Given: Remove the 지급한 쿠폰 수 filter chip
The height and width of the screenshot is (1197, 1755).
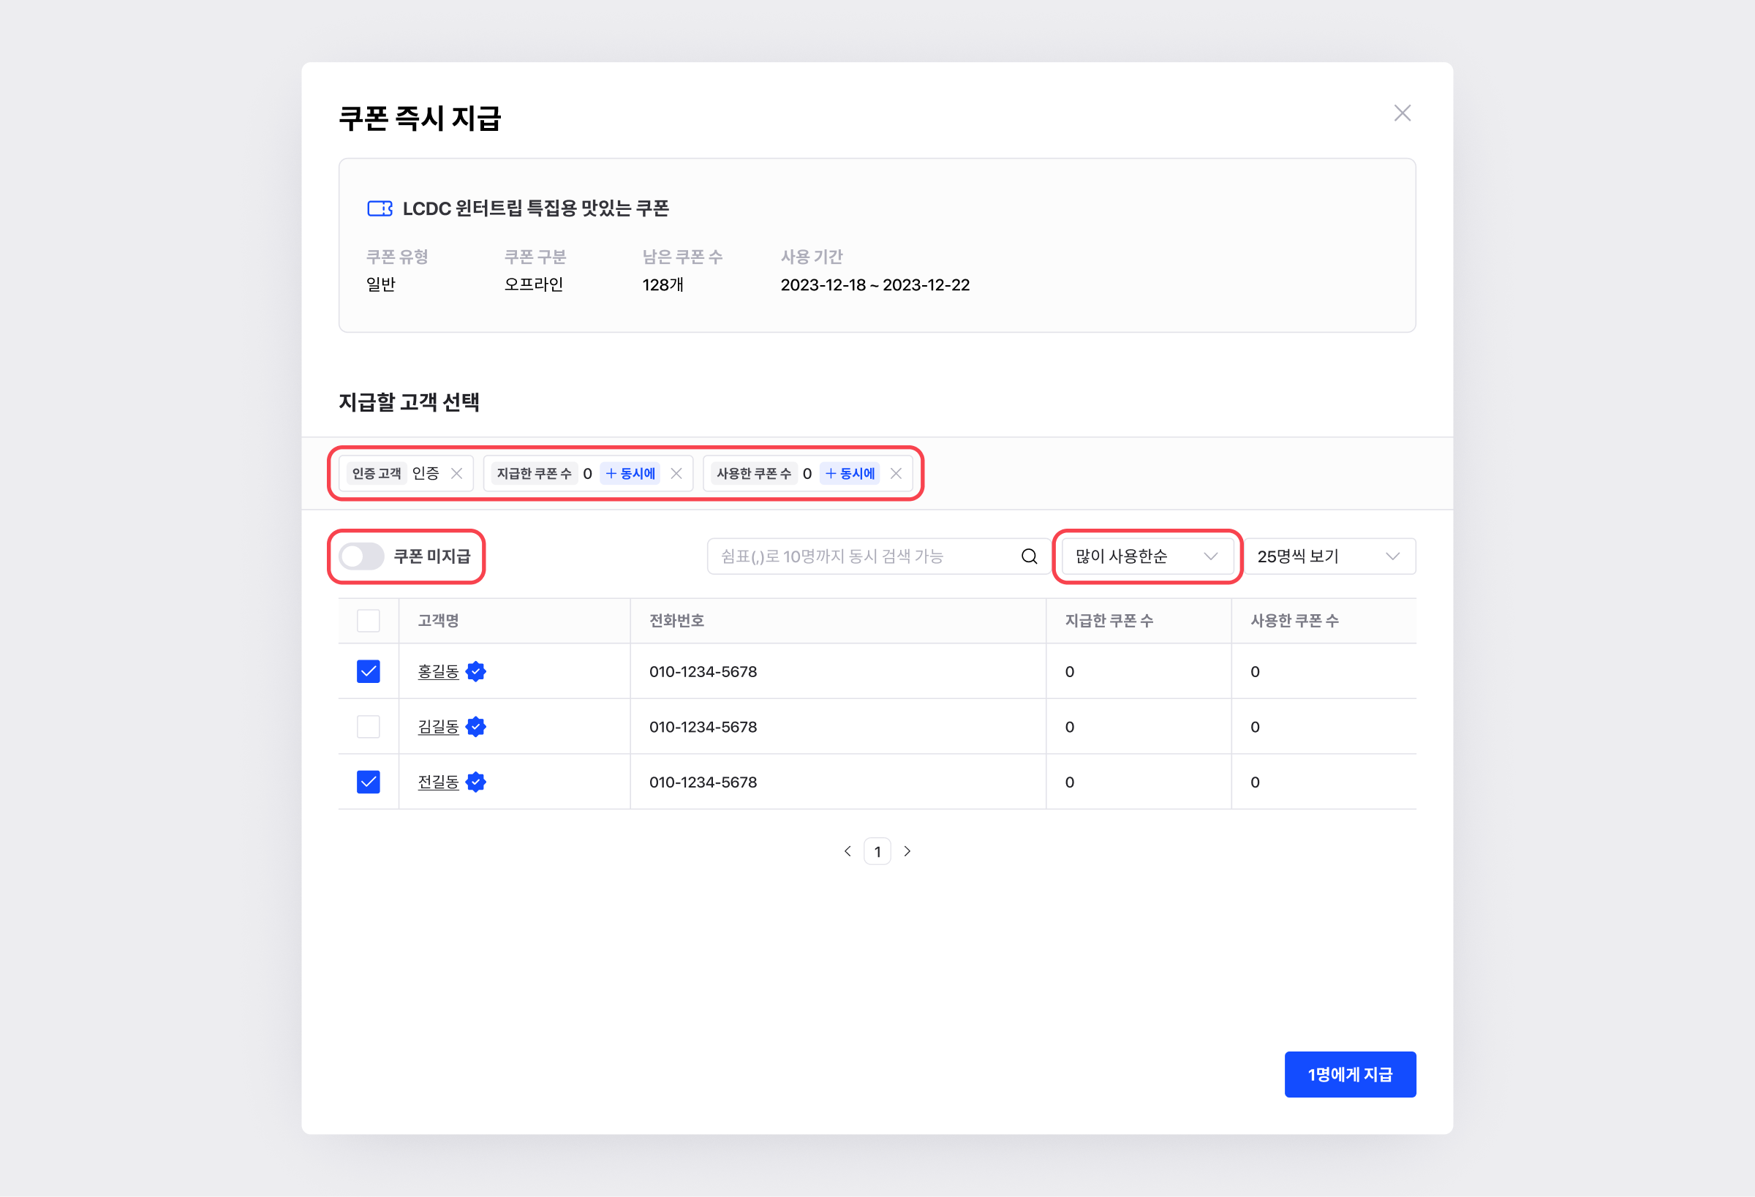Looking at the screenshot, I should pos(676,474).
